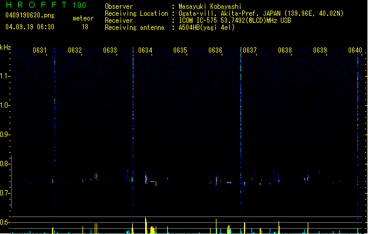Click the 0.8 kHz axis label
This screenshot has height=234, width=368.
click(x=5, y=164)
